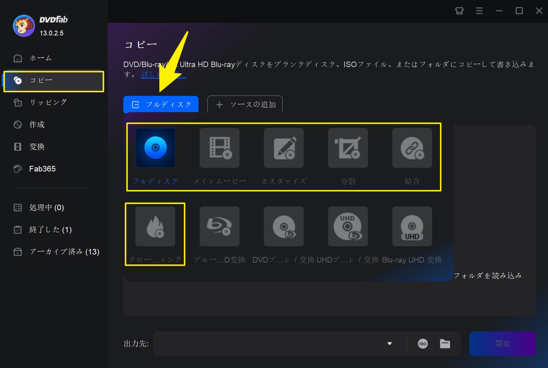The image size is (548, 368).
Task: Open the skin/theme shirt icon in title bar
Action: (459, 11)
